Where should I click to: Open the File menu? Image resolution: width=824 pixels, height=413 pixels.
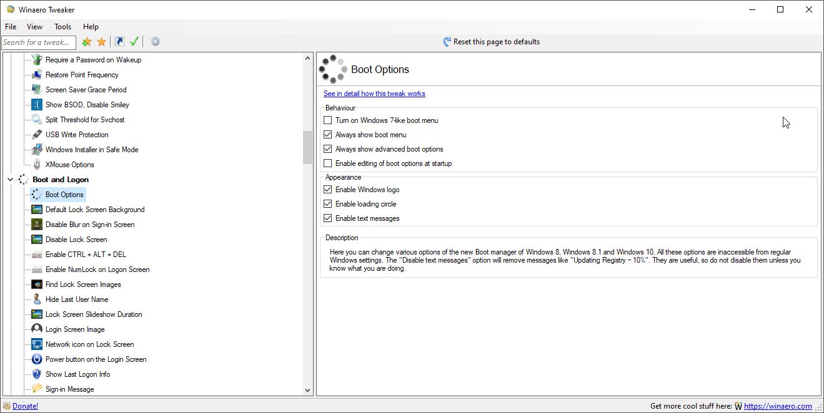point(11,27)
